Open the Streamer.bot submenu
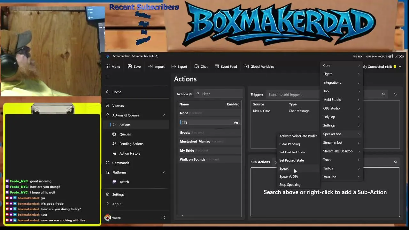The height and width of the screenshot is (230, 409). tap(342, 142)
